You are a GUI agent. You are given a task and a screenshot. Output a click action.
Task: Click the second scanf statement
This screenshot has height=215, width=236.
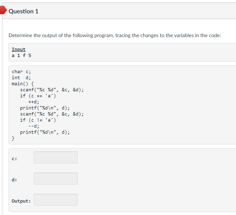52,114
